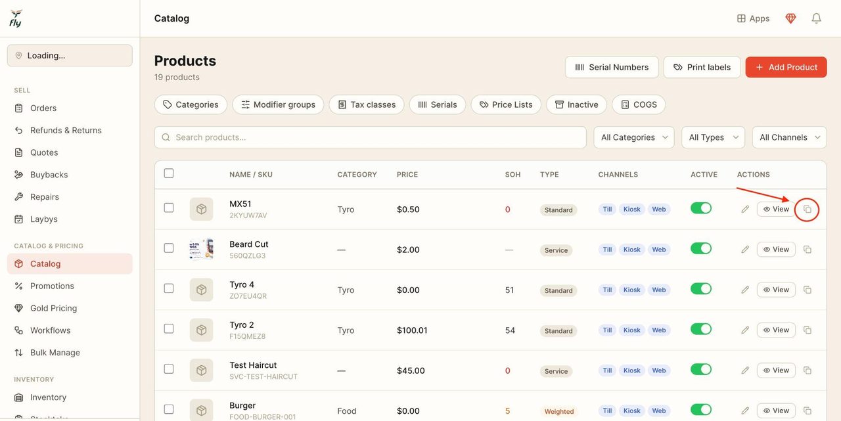Copy the Tyro 4 product

807,290
